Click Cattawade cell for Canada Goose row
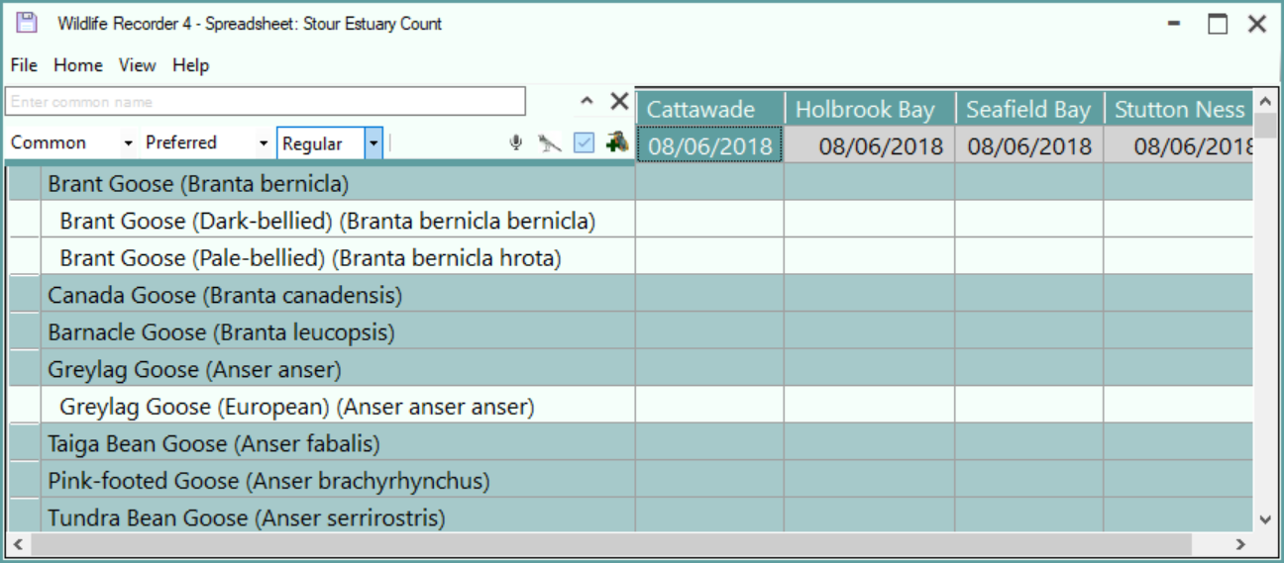1284x563 pixels. point(710,295)
